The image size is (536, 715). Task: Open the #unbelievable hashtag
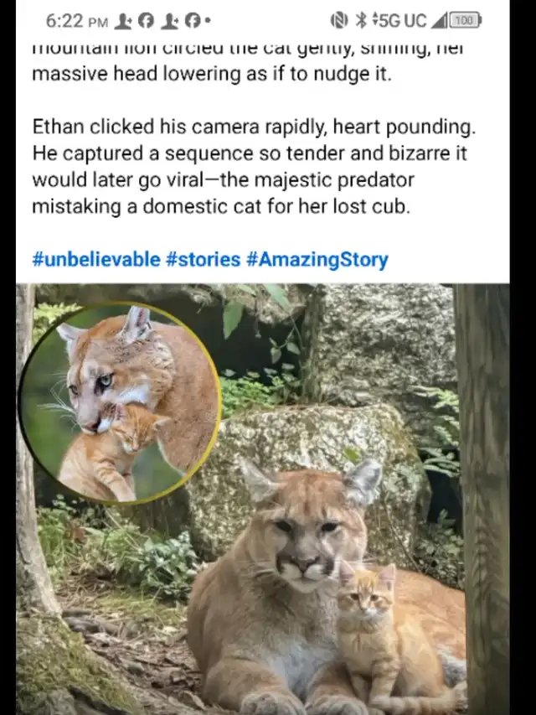96,260
